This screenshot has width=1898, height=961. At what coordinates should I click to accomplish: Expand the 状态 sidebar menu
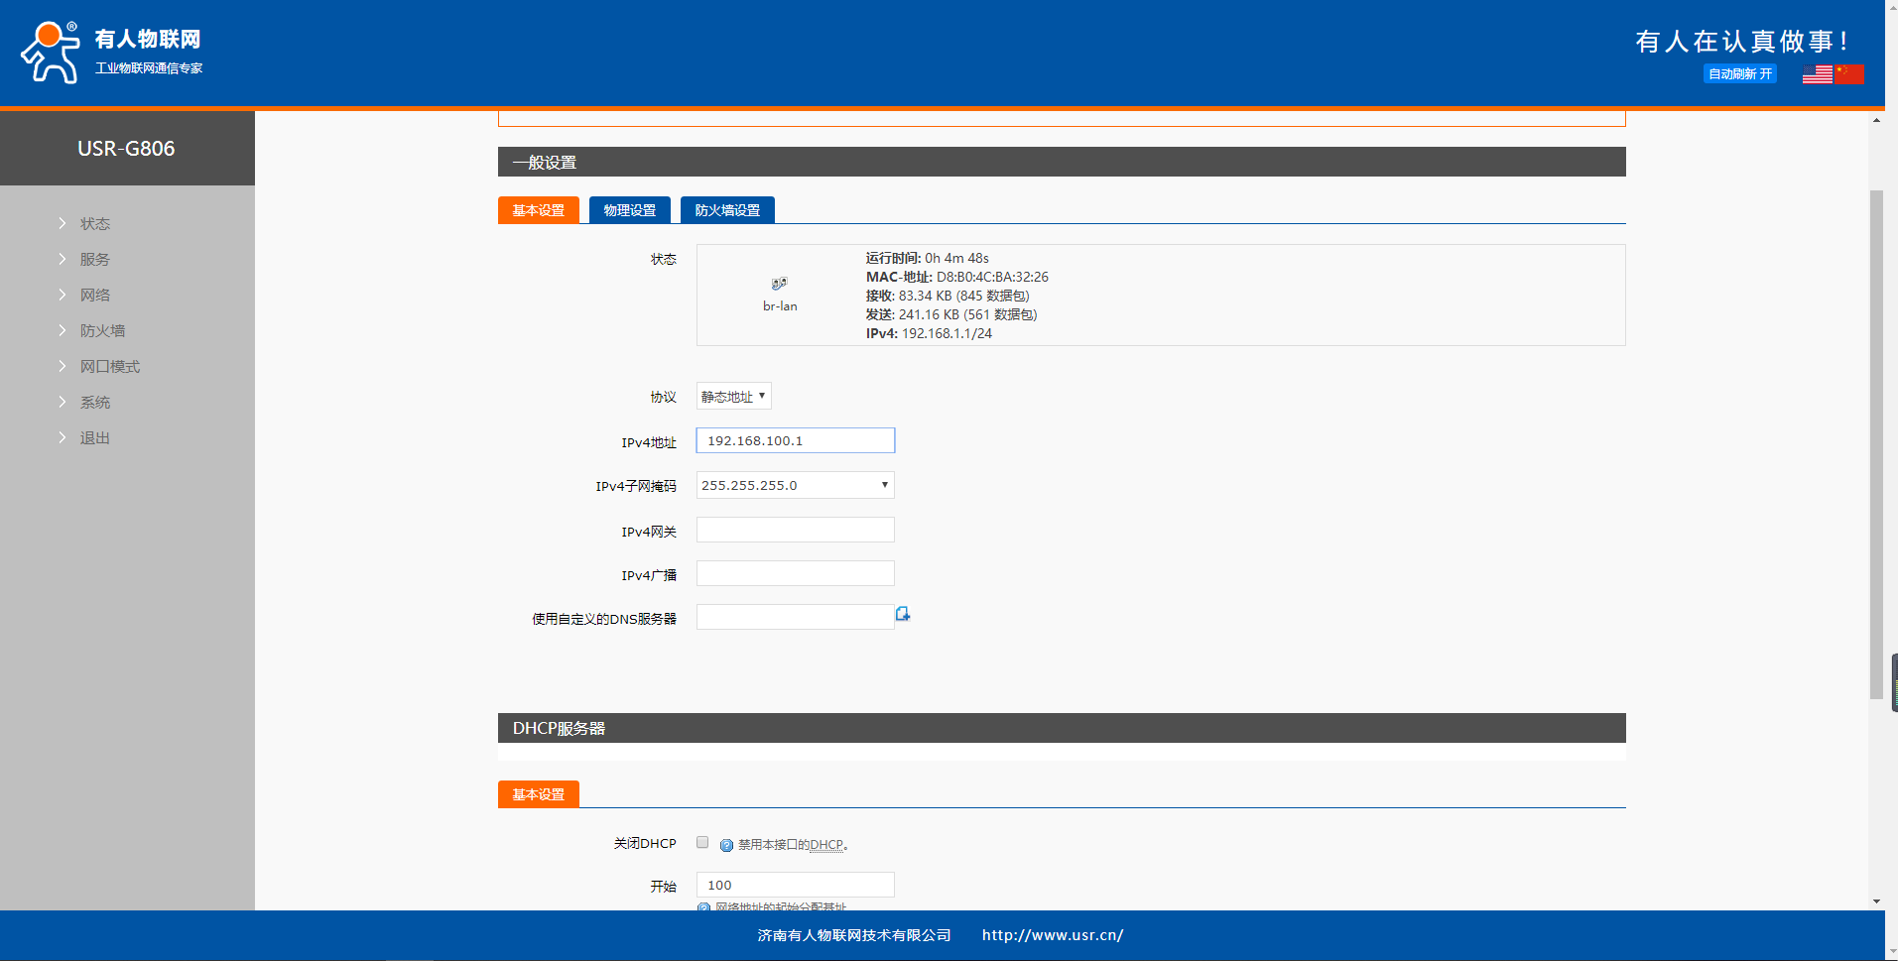click(x=95, y=224)
